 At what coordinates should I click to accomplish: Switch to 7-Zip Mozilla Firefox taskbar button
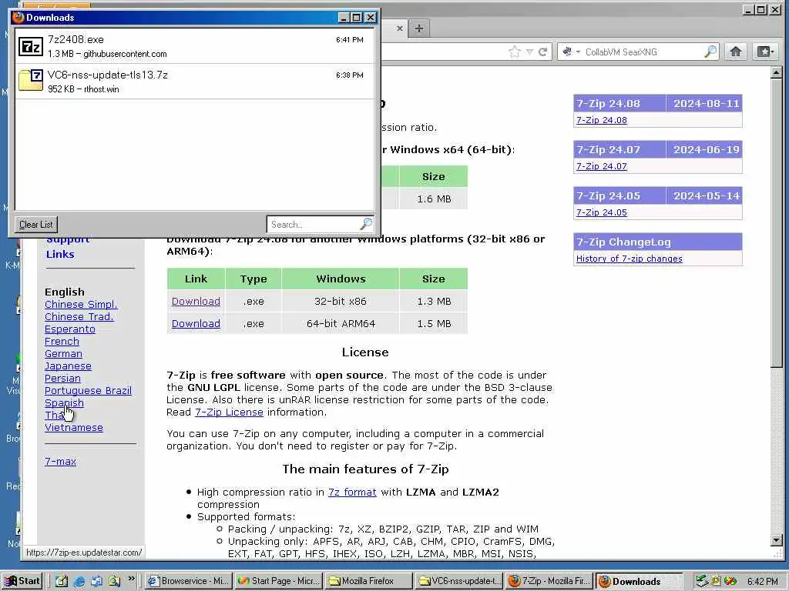(549, 582)
